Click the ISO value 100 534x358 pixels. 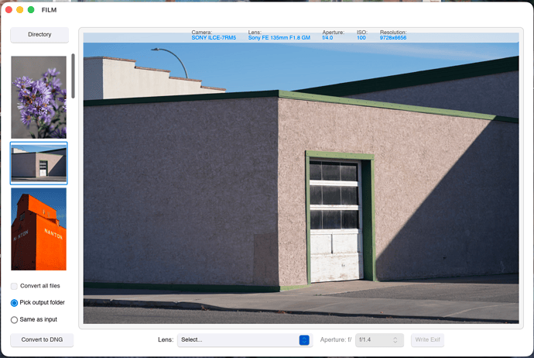point(361,38)
